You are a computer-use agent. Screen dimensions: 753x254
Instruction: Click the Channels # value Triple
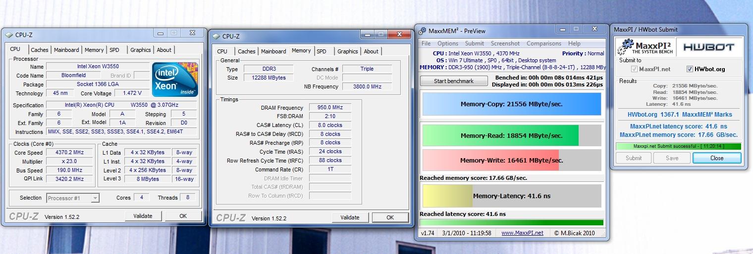point(367,69)
